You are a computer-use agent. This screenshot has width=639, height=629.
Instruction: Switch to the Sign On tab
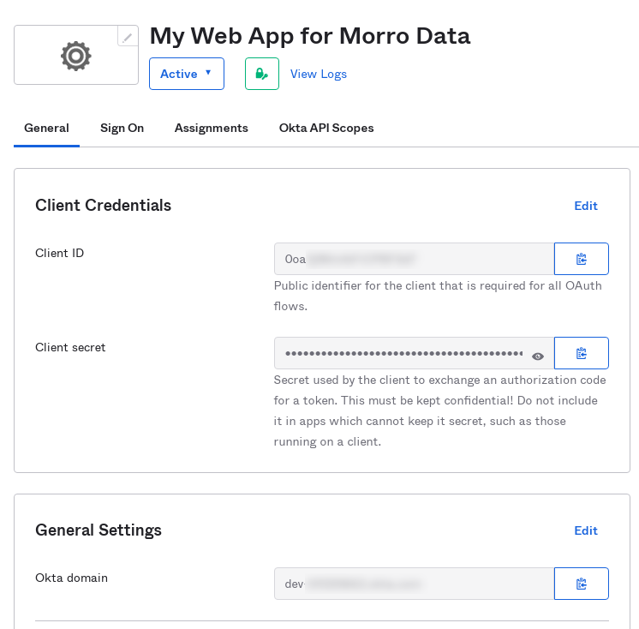[122, 128]
